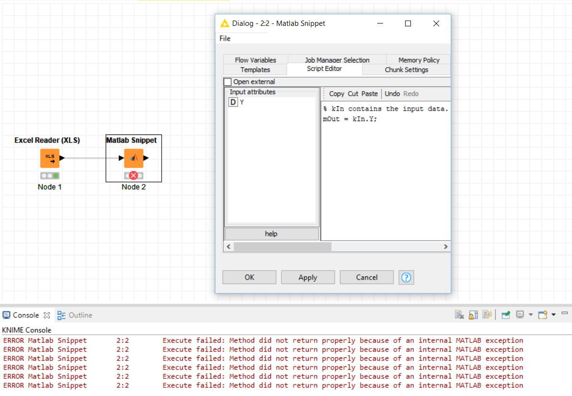This screenshot has width=572, height=396.
Task: Click the Matlab Snippet input port arrow
Action: pyautogui.click(x=121, y=158)
